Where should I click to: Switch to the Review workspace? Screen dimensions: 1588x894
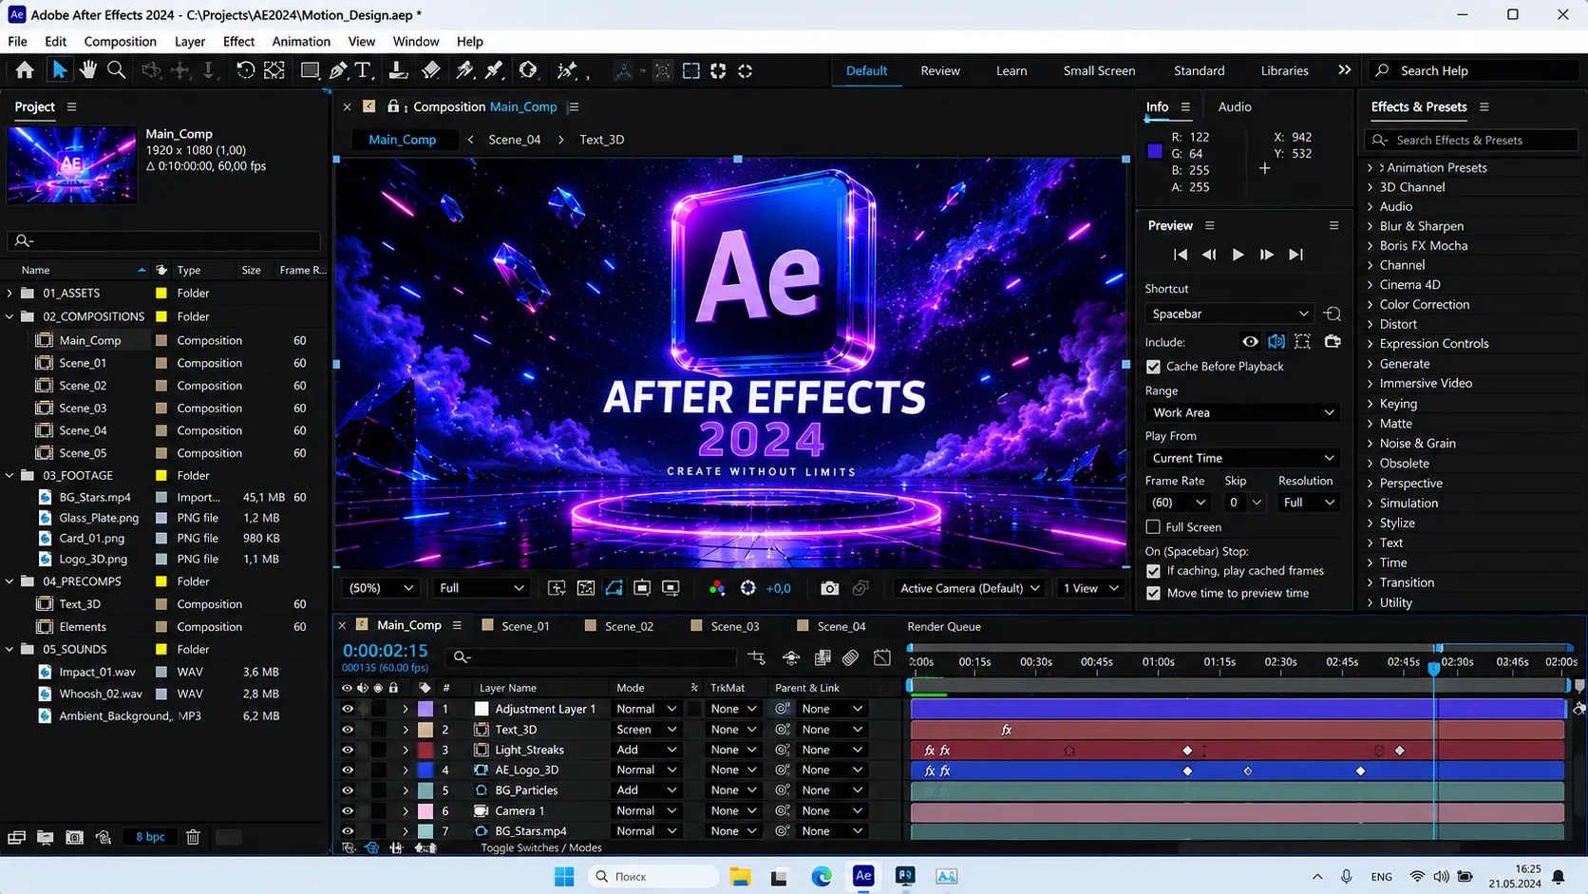(940, 70)
